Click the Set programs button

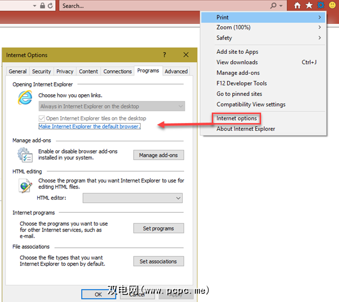[159, 229]
